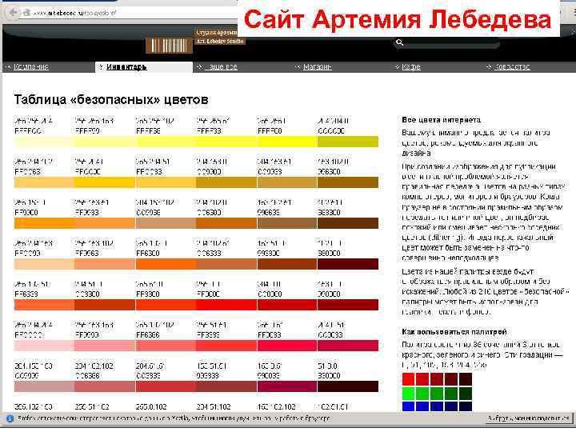Focus the browser address bar
This screenshot has width=576, height=432.
coord(129,13)
